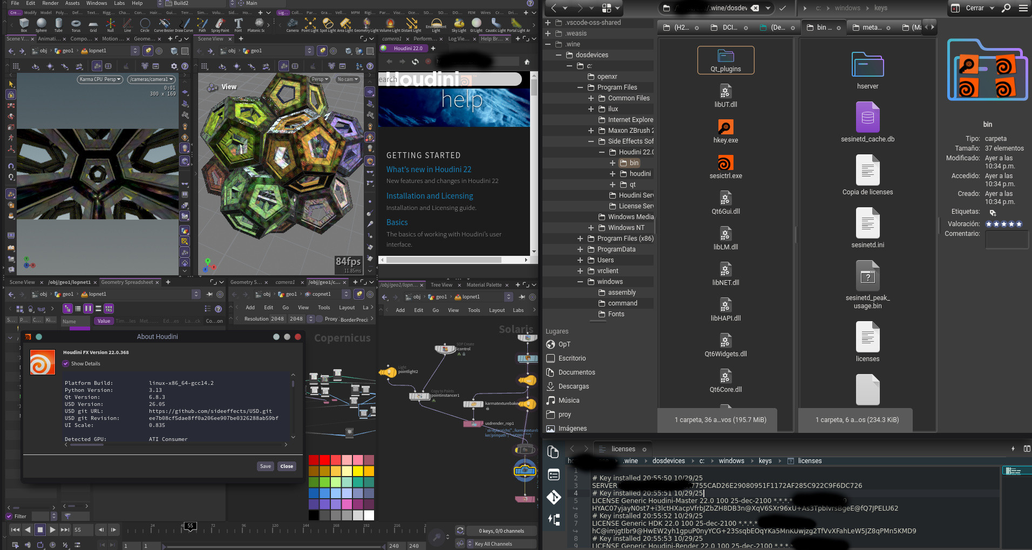The image size is (1032, 550).
Task: Click Save in About Houdini dialog
Action: tap(266, 466)
